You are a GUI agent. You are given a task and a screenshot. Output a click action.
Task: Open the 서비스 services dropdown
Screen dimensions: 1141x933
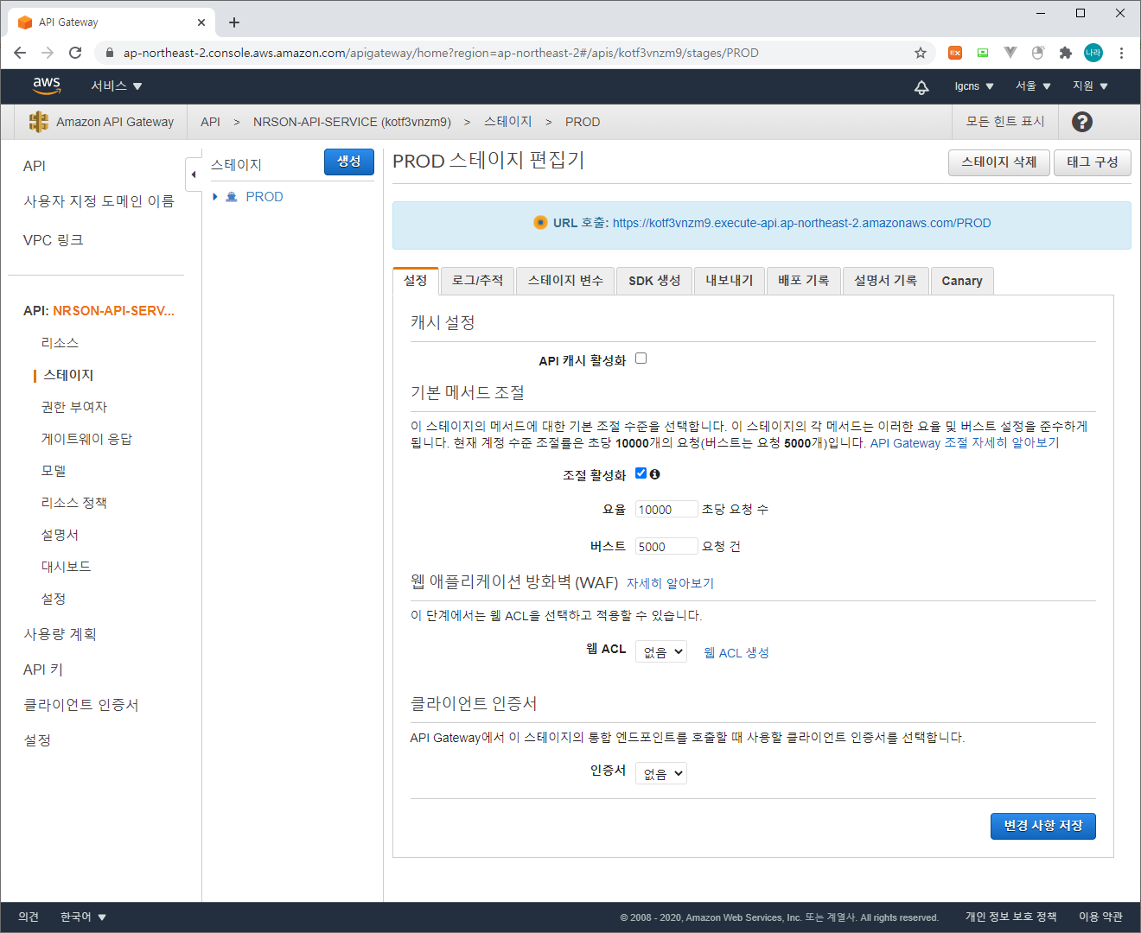[117, 86]
